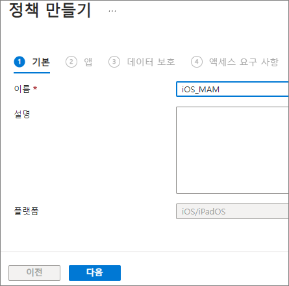Viewport: 289px width, 286px height.
Task: Switch to 액세스 요구 사항 step
Action: (234, 62)
